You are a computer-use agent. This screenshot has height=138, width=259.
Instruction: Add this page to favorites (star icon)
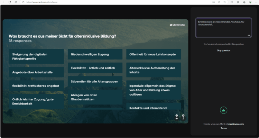(x=225, y=2)
